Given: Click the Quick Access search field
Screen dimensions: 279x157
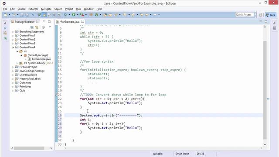Looking at the screenshot, I should point(245,15).
